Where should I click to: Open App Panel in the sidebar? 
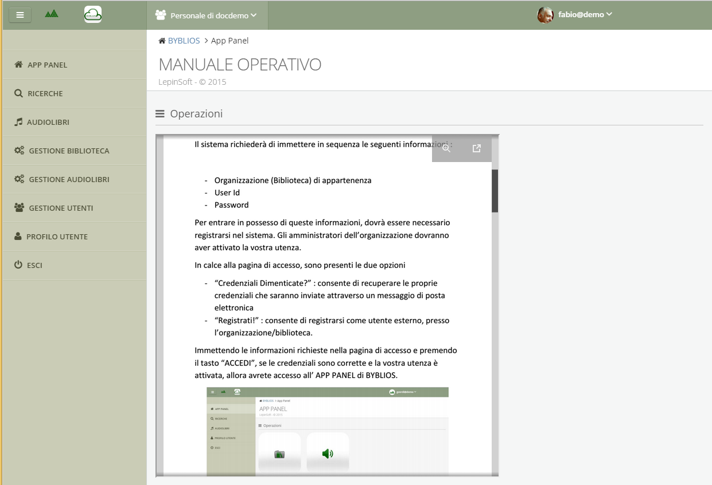[x=75, y=65]
